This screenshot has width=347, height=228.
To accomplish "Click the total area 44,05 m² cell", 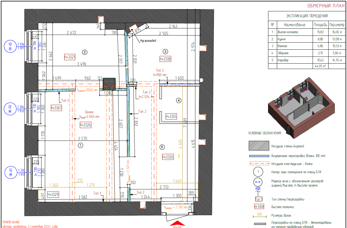I will (x=320, y=66).
